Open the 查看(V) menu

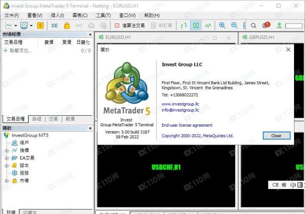tap(34, 15)
